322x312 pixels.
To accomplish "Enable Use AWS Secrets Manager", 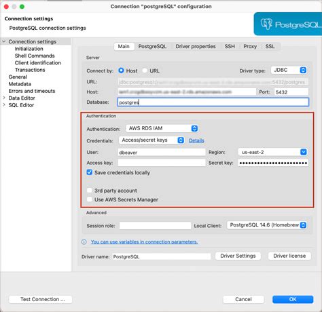I will (90, 199).
